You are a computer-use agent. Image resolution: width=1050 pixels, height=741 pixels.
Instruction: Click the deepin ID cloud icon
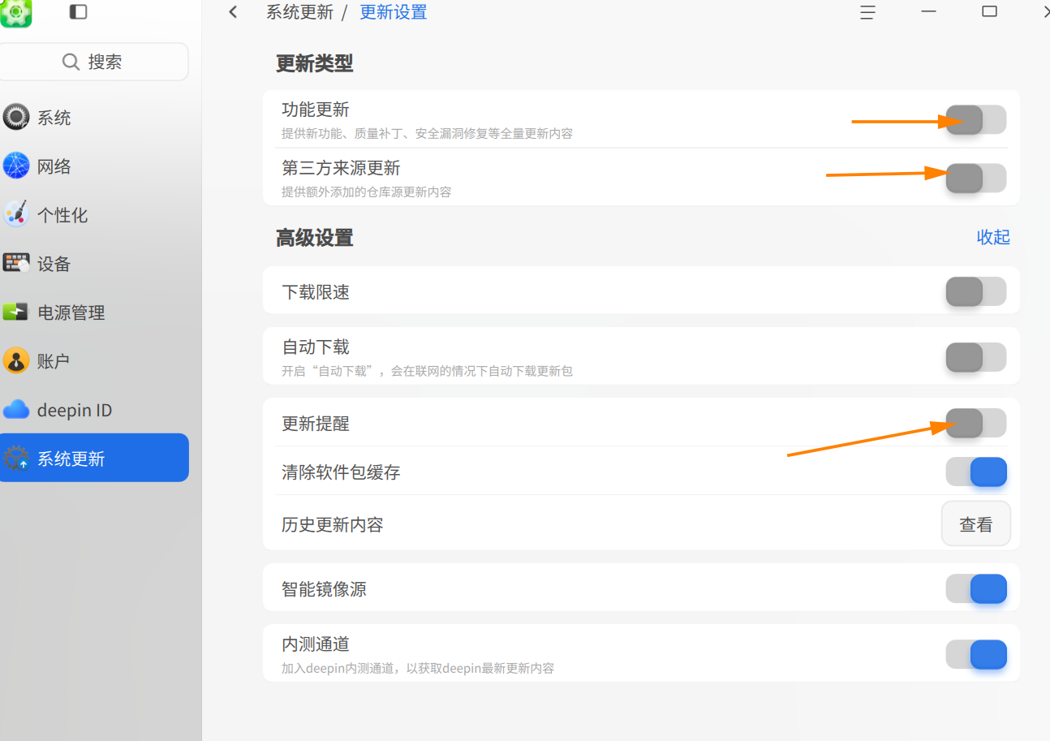(16, 410)
